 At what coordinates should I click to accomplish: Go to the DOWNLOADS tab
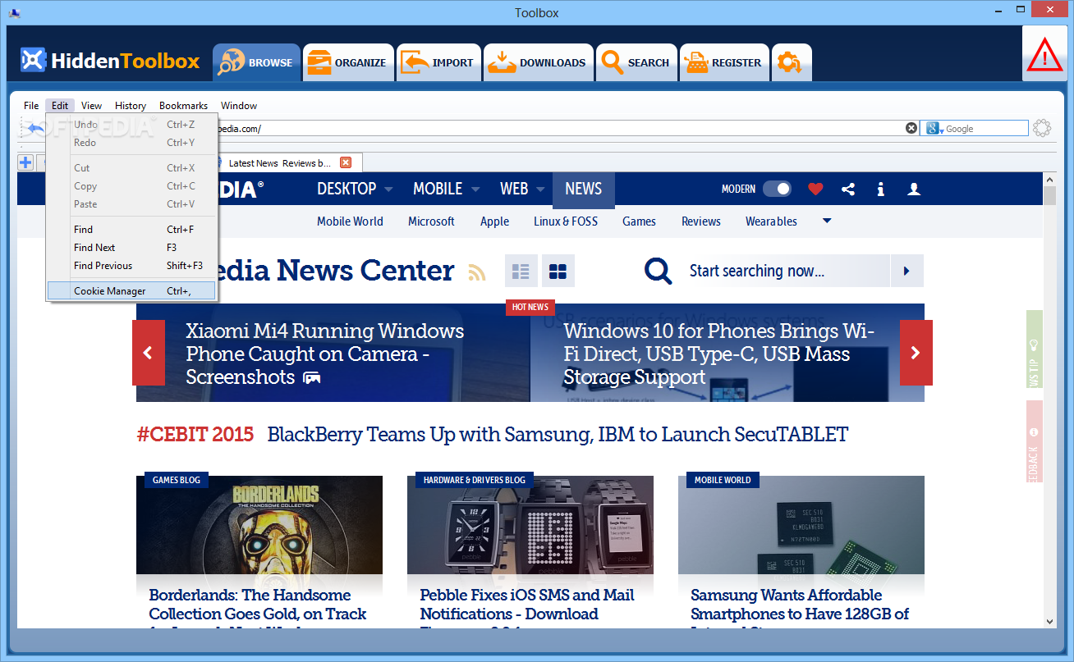tap(538, 62)
